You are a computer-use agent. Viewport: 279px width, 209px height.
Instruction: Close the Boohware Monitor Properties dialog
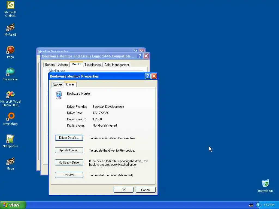pyautogui.click(x=154, y=76)
